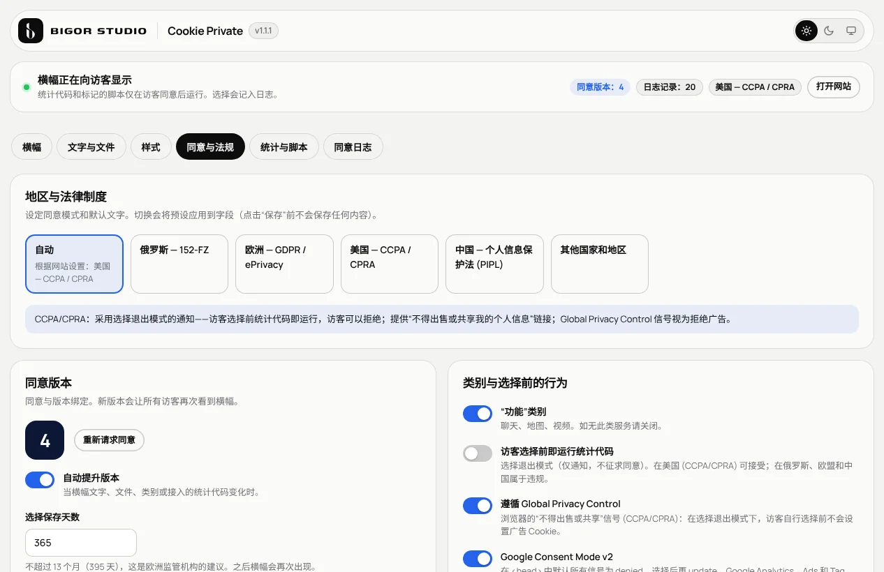The width and height of the screenshot is (884, 572).
Task: Open the 横幅 tab
Action: tap(31, 146)
